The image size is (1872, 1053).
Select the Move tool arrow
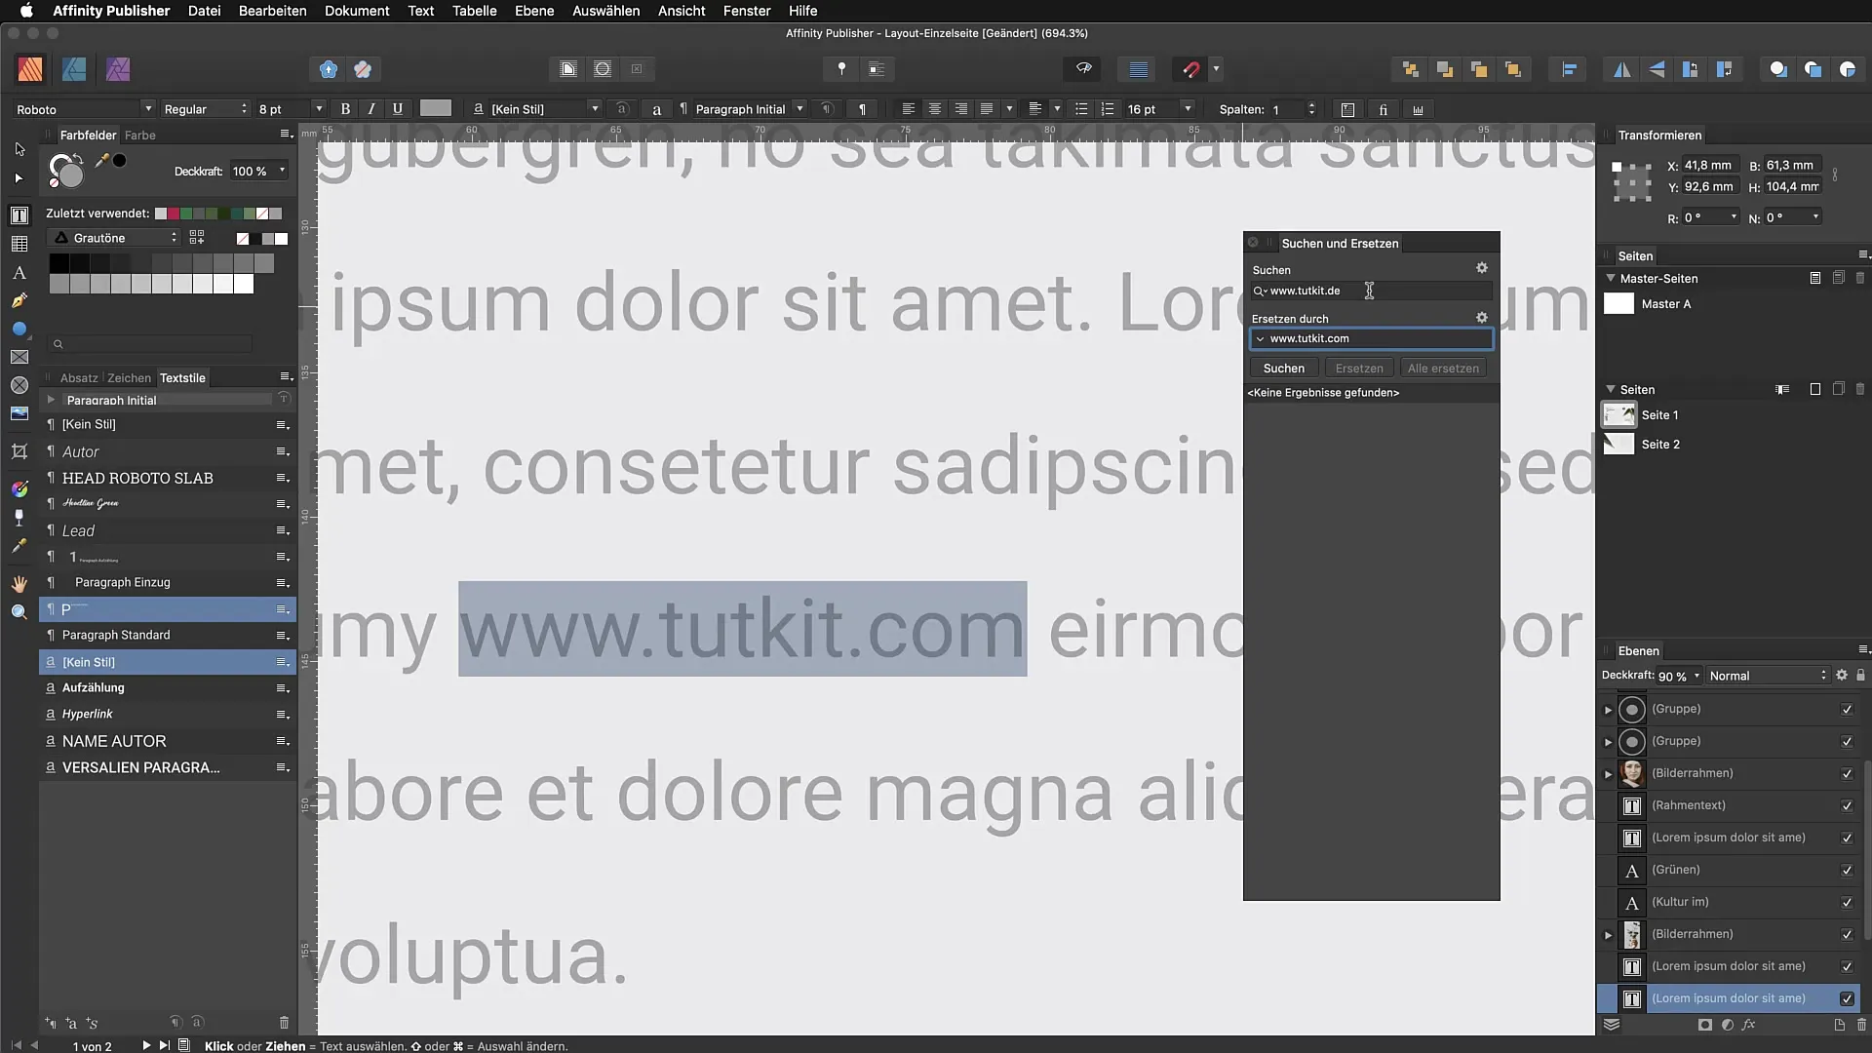point(19,149)
